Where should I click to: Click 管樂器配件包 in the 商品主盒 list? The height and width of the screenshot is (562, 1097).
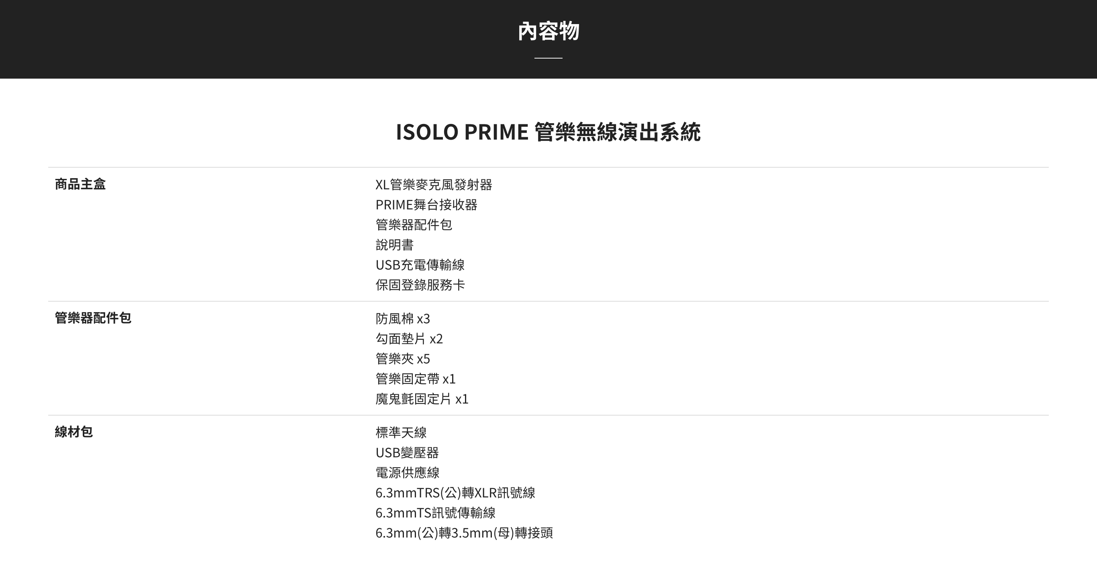(414, 225)
